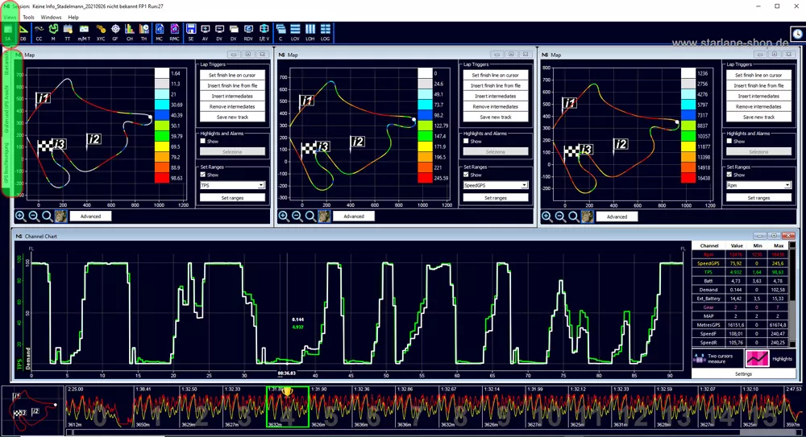This screenshot has height=437, width=806.
Task: Click Advanced button under second map
Action: click(x=354, y=216)
